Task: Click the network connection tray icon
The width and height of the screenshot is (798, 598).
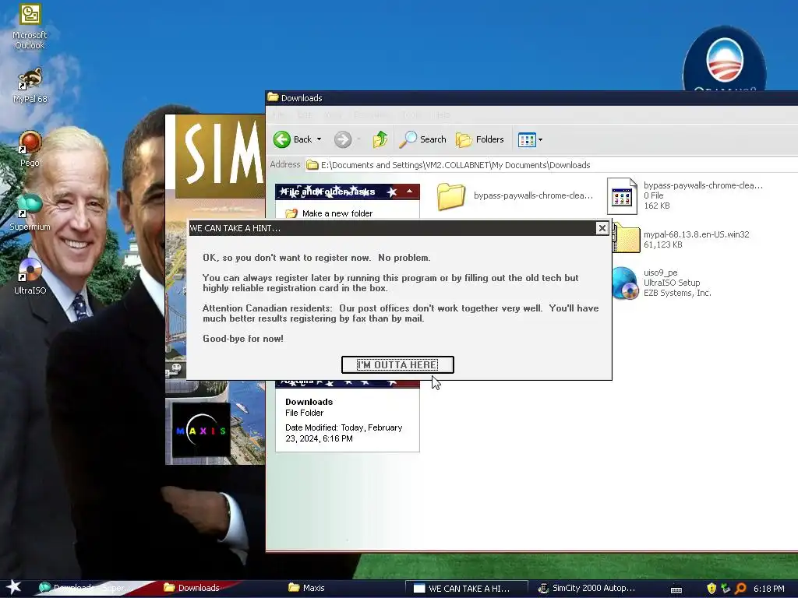Action: 726,589
